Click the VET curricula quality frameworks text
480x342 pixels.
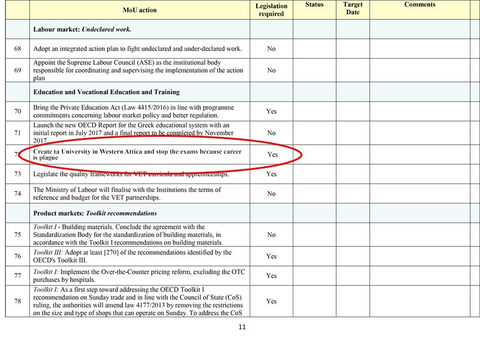[x=131, y=174]
